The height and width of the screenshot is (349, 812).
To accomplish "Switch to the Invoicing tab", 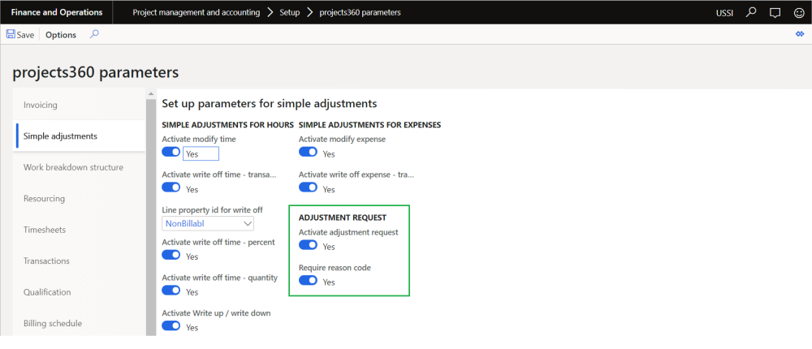I will click(x=41, y=105).
